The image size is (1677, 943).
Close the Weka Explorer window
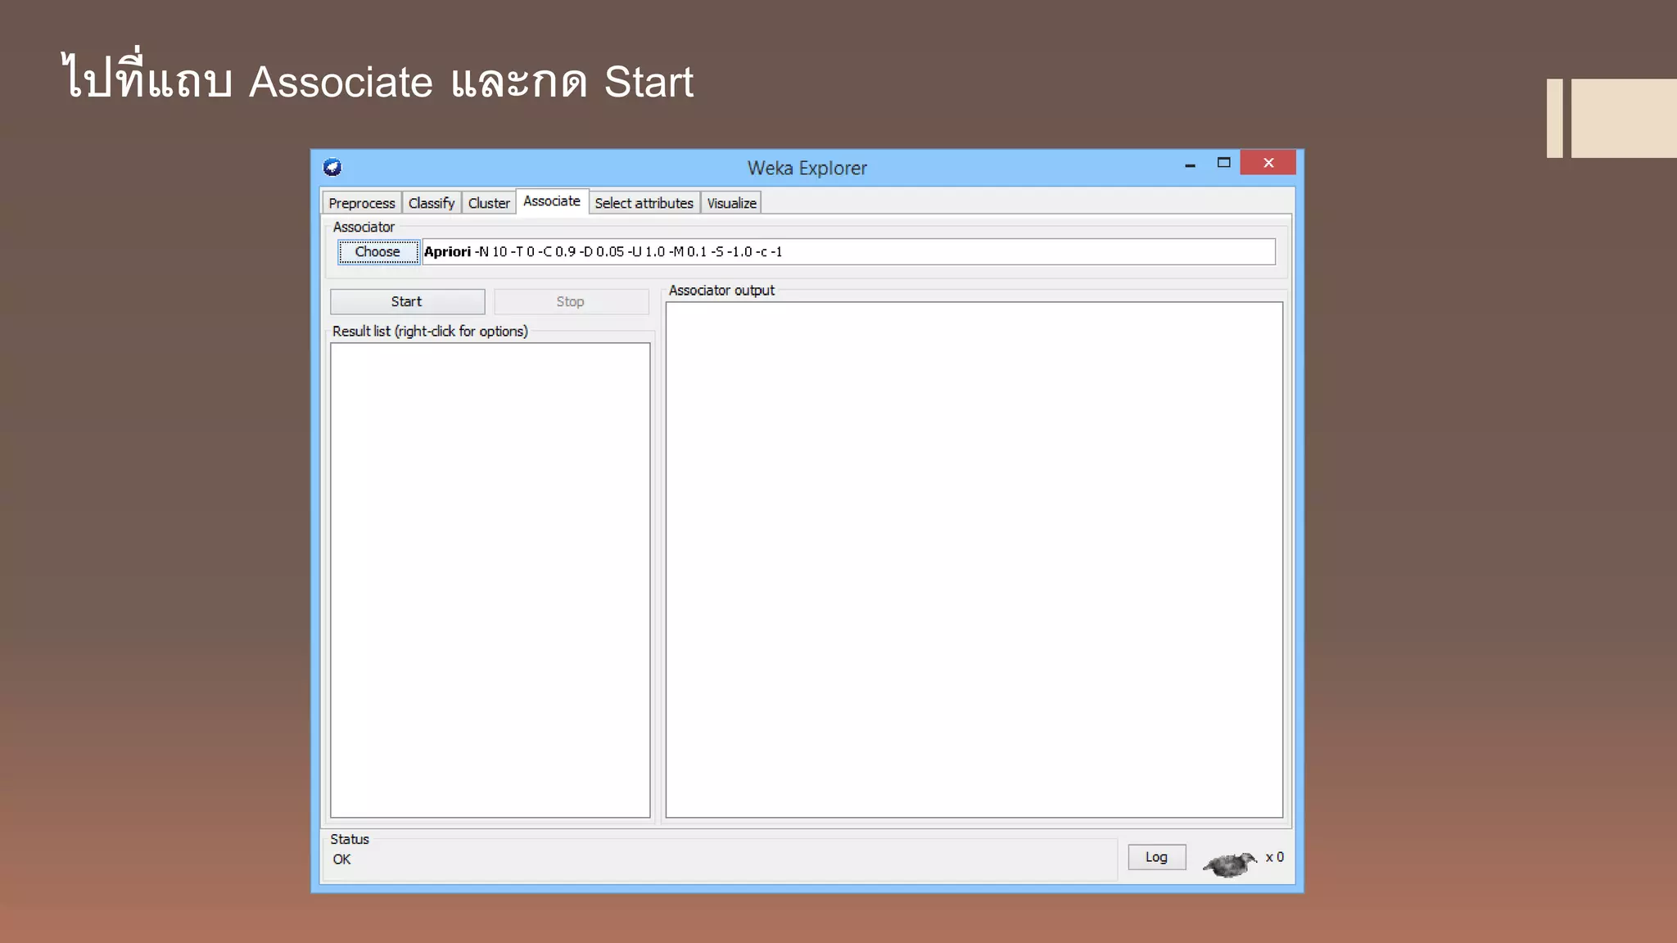point(1268,163)
